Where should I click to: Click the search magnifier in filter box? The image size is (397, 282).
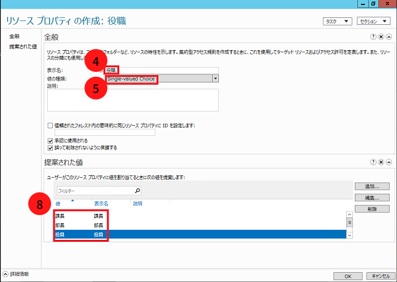point(137,191)
